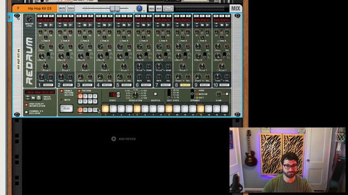Open sample browser folder on drum channel 5
Viewport: 348px width, 195px height.
(x=124, y=25)
